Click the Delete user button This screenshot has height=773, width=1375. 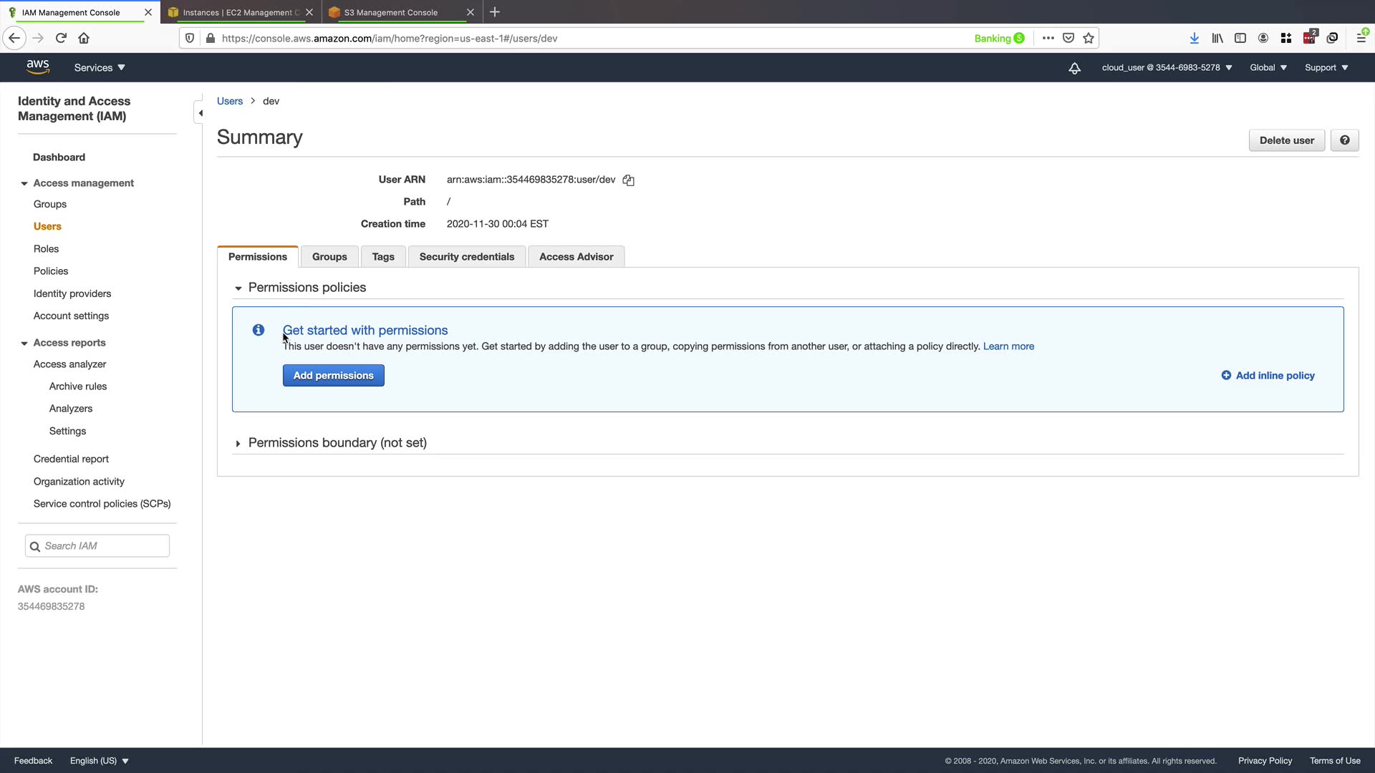1286,140
